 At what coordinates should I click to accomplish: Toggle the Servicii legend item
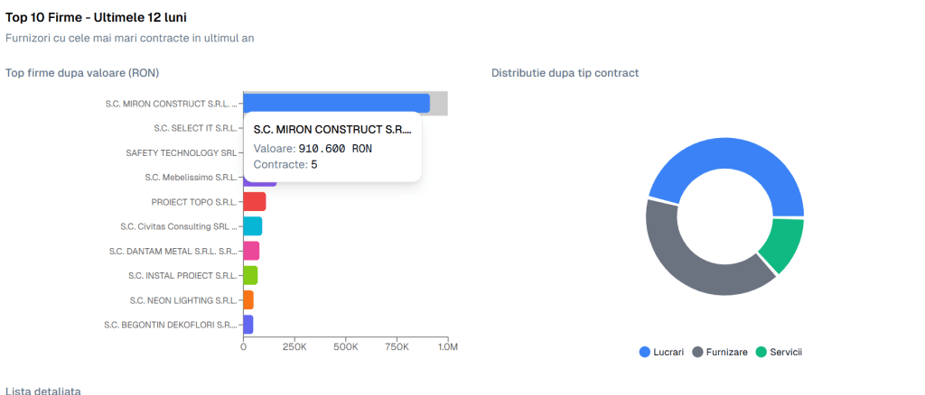click(780, 352)
